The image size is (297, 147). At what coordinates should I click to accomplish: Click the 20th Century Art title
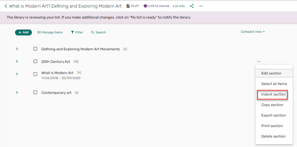pyautogui.click(x=56, y=62)
